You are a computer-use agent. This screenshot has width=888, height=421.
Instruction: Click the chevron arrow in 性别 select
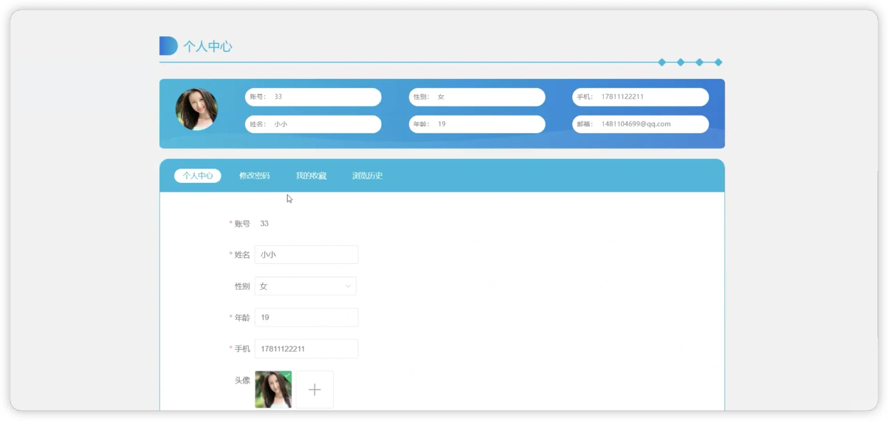click(348, 286)
